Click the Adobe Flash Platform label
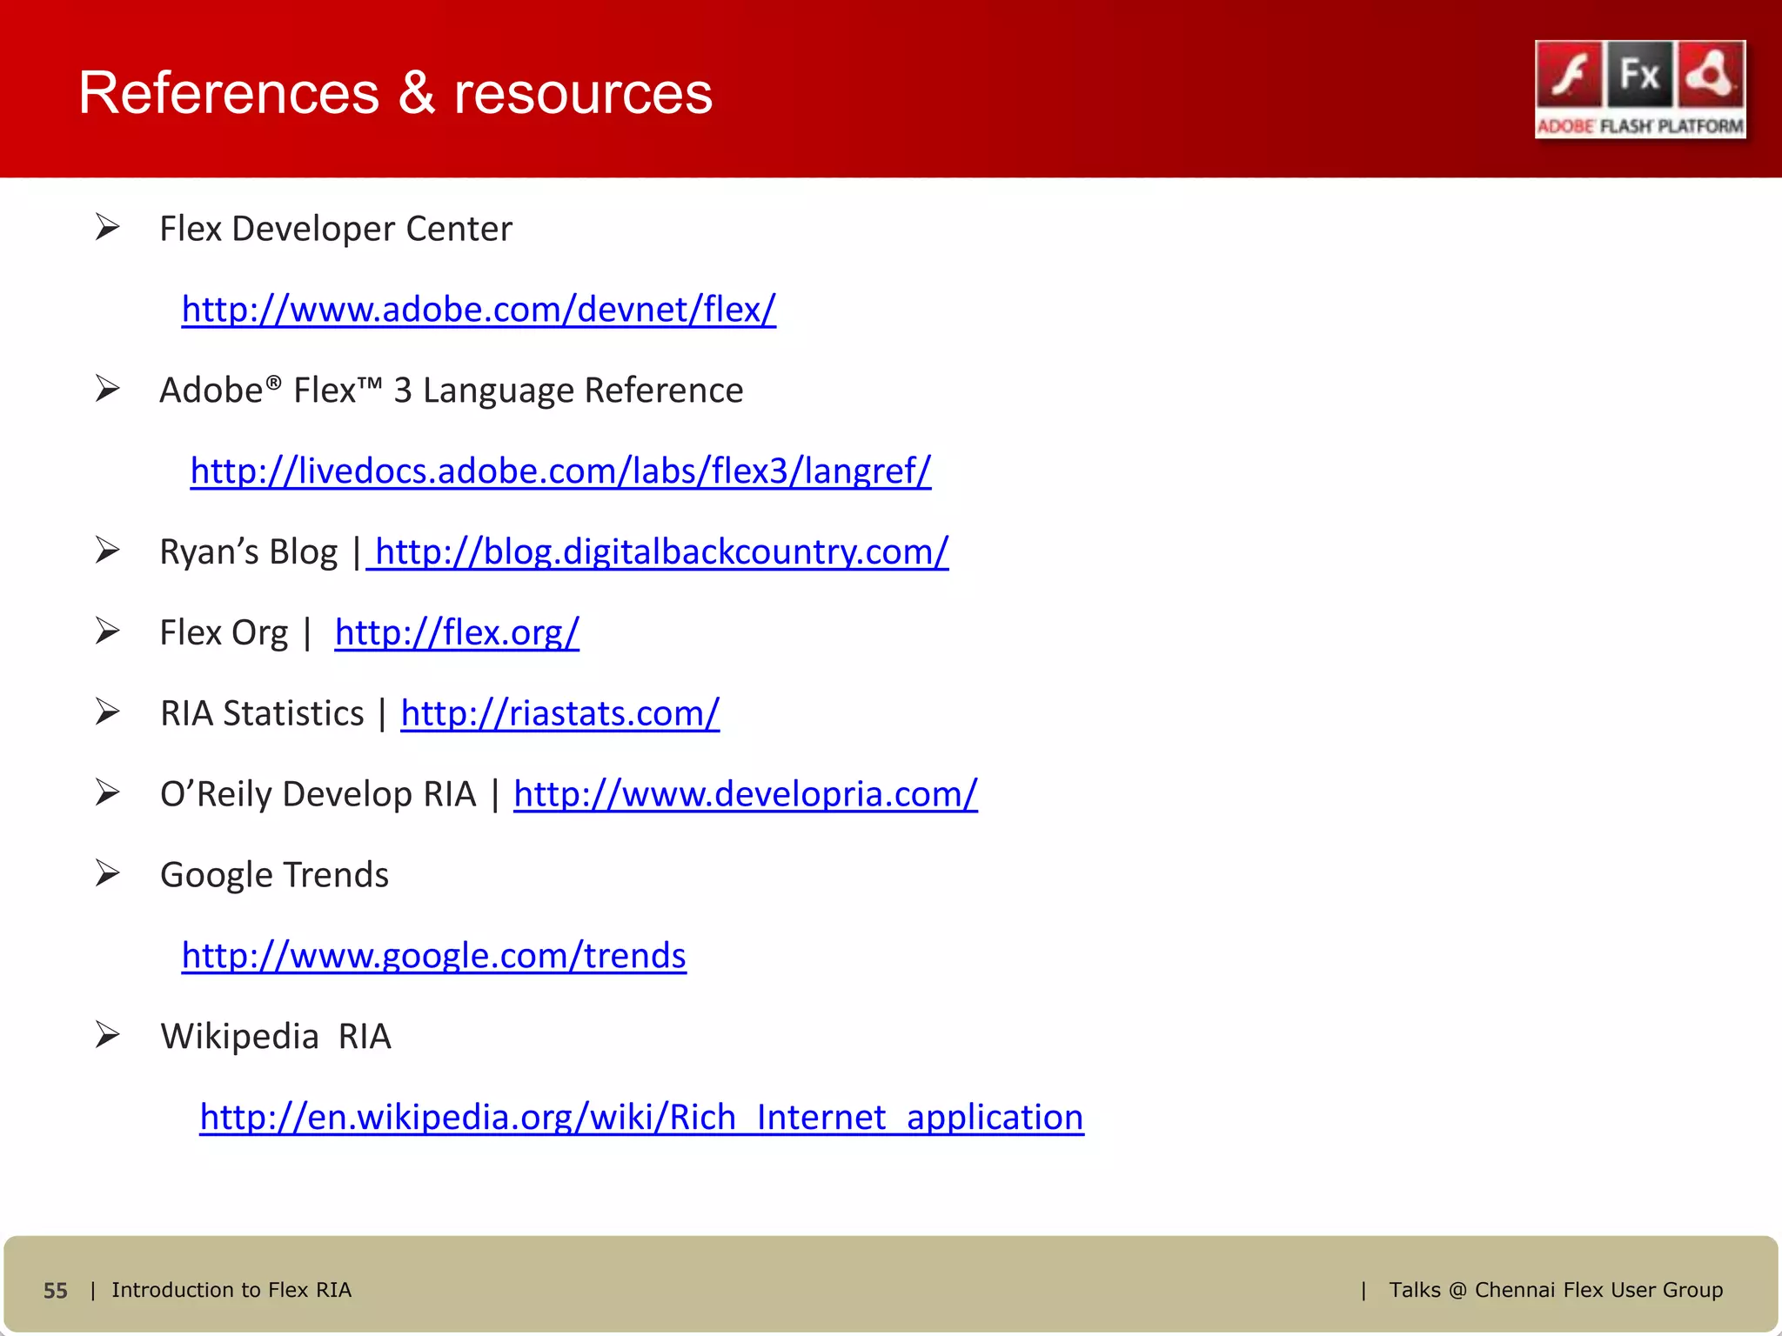Image resolution: width=1782 pixels, height=1336 pixels. coord(1639,126)
